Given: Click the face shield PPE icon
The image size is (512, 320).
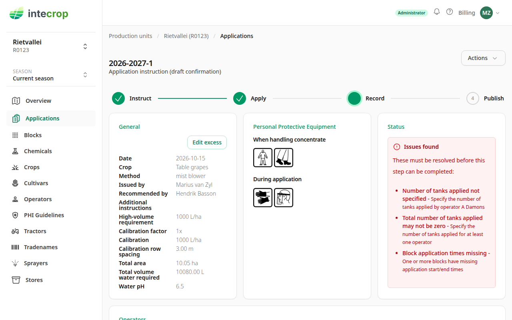Looking at the screenshot, I should point(284,198).
